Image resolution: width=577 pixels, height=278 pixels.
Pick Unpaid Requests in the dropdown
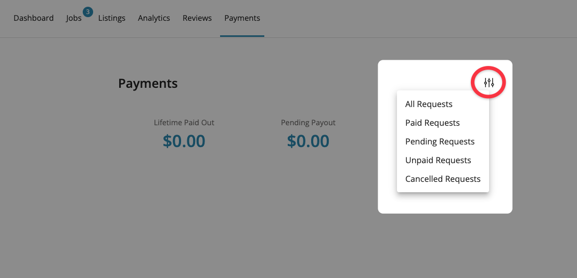[x=438, y=160]
